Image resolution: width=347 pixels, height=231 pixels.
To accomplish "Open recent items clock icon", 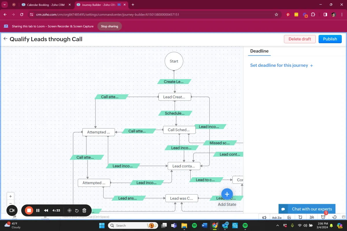I will pos(335,217).
